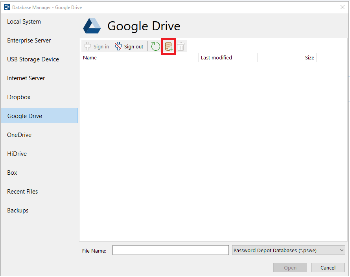Click the File Name input field

(x=171, y=250)
